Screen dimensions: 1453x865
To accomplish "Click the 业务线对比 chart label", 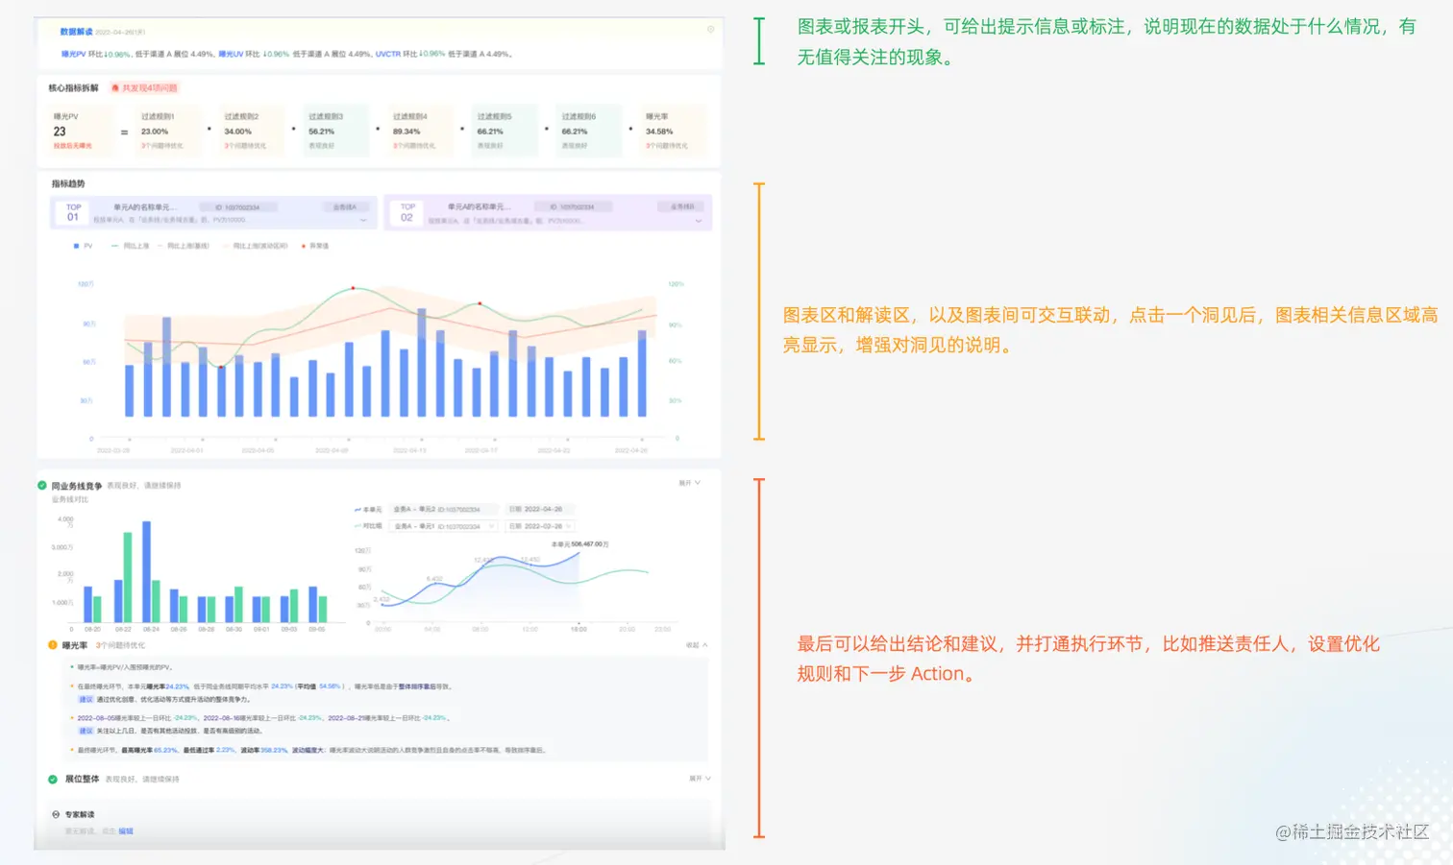I will (69, 499).
